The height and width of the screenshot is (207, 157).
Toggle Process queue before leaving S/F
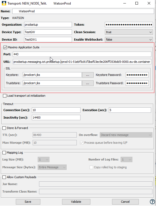(x=82, y=143)
